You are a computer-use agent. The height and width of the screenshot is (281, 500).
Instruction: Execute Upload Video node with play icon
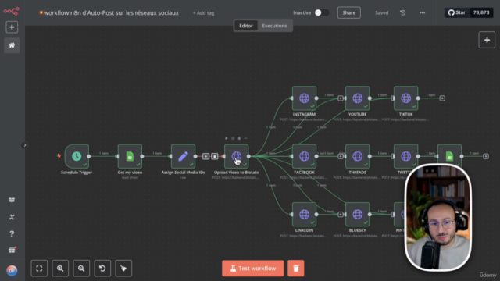(227, 138)
